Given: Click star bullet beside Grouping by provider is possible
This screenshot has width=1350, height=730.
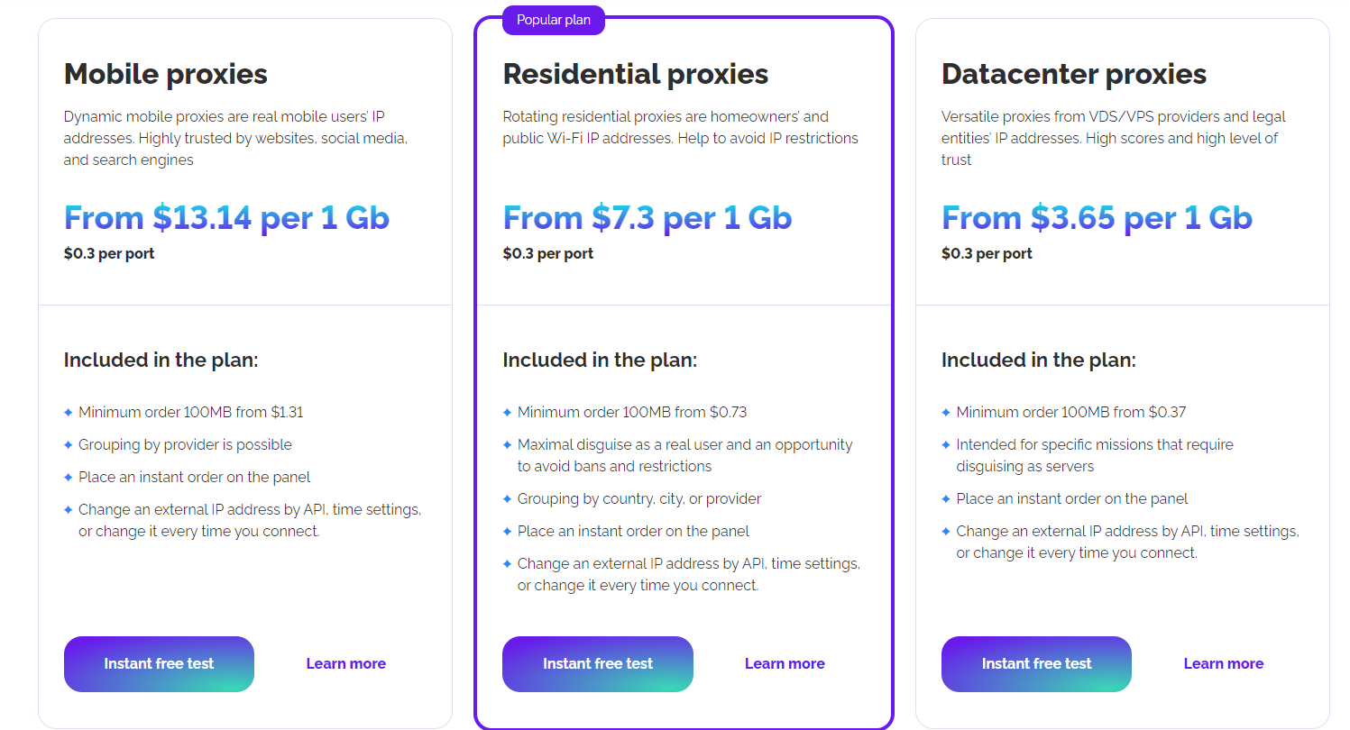Looking at the screenshot, I should [x=68, y=445].
